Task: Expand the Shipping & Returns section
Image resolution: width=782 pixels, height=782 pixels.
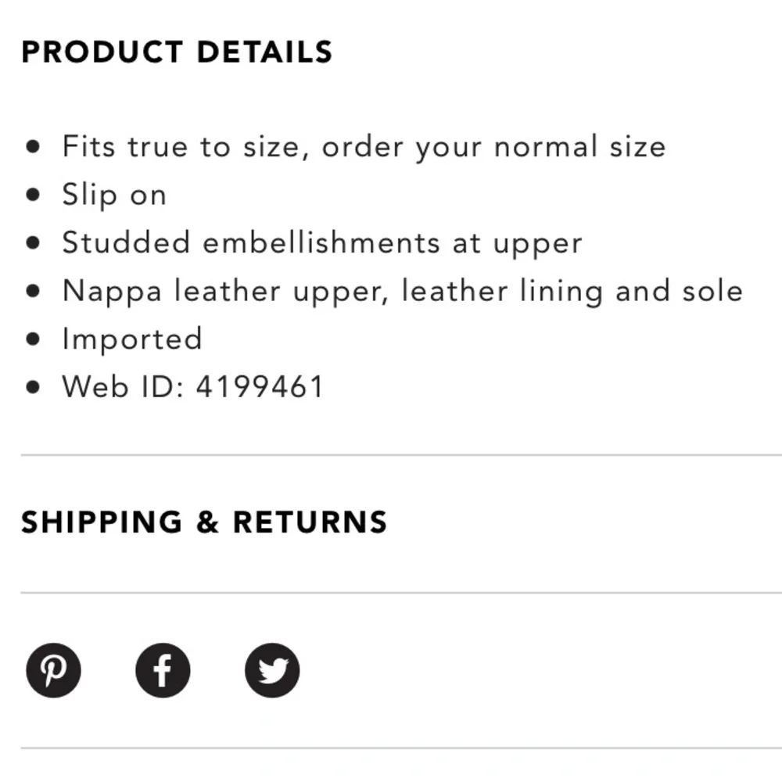Action: (x=204, y=522)
